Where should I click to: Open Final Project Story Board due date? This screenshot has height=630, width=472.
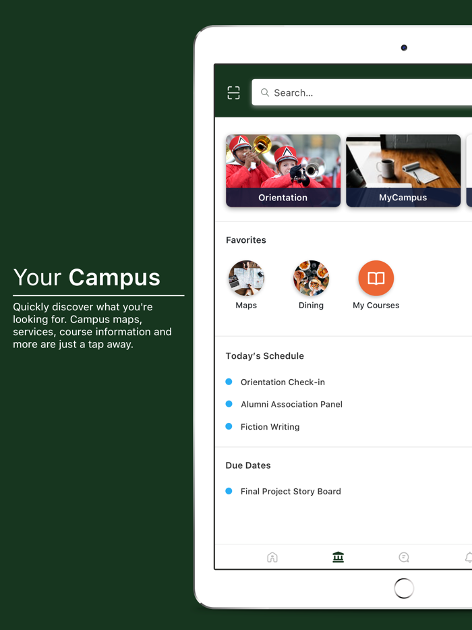pyautogui.click(x=291, y=491)
